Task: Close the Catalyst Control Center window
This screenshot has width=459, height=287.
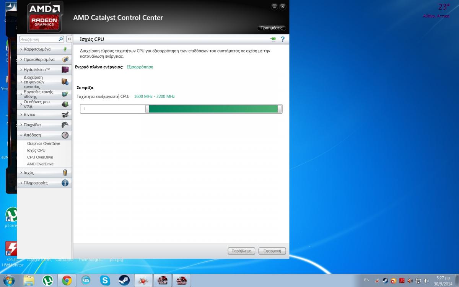Action: (x=283, y=7)
